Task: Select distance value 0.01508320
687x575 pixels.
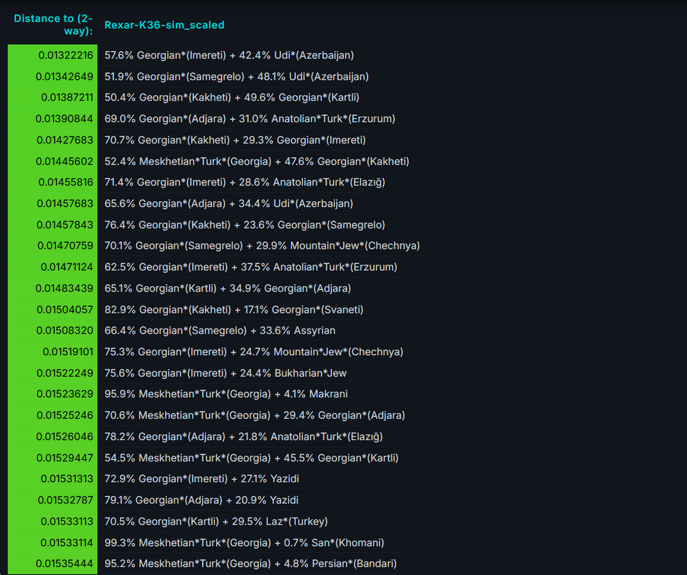Action: coord(65,331)
